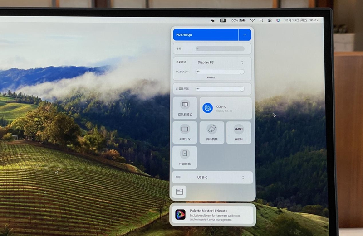Open Control Center from the menu bar
Screen dimensions: 363x236
[x=270, y=20]
